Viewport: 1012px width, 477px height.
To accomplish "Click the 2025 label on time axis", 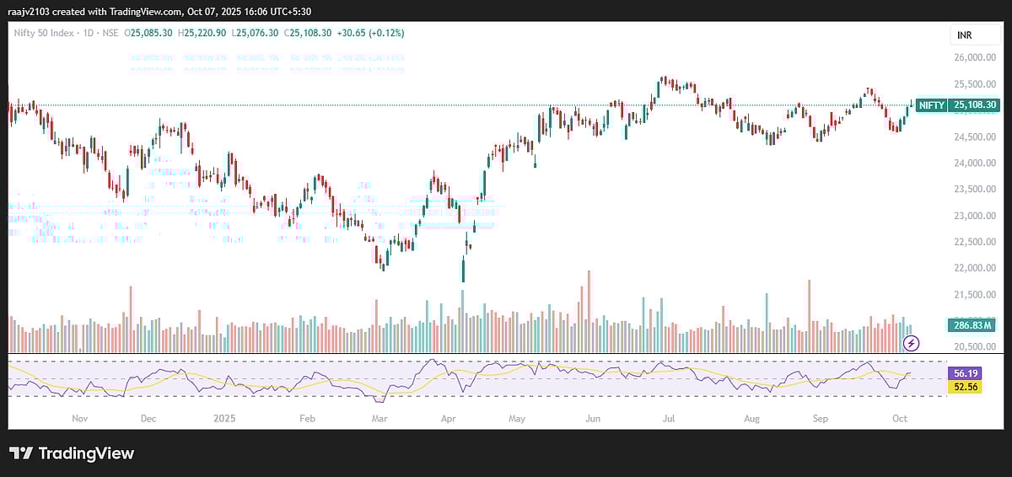I will pos(223,417).
